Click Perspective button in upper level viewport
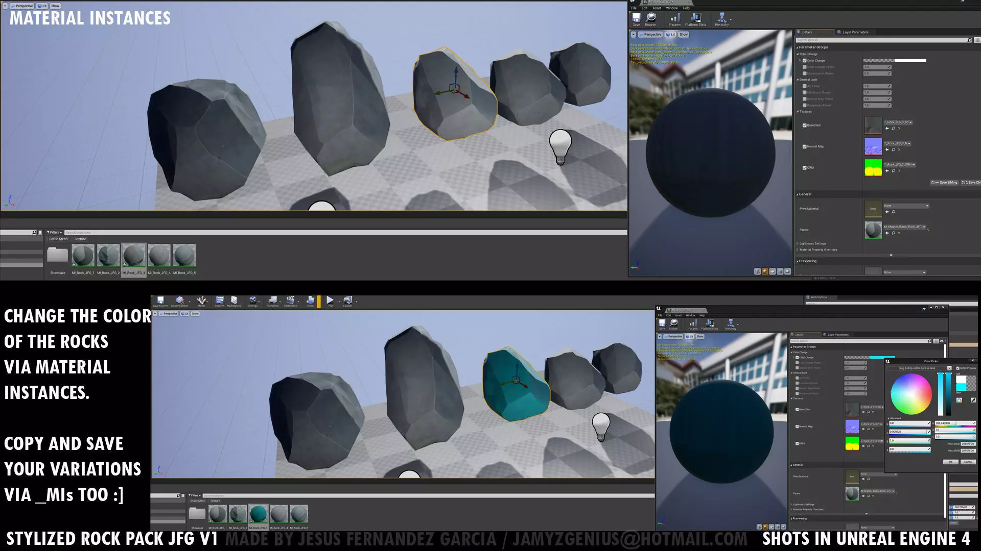The image size is (981, 551). [21, 6]
